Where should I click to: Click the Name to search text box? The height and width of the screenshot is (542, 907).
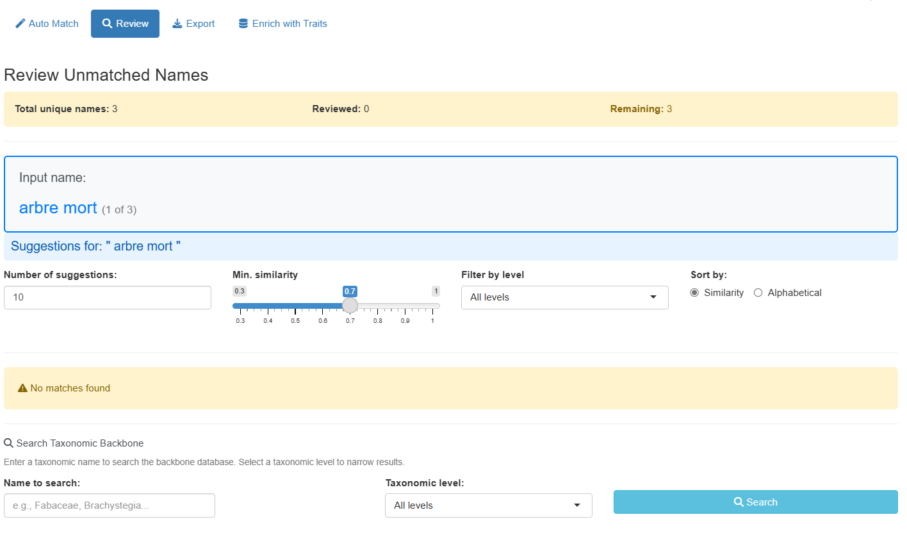coord(110,505)
